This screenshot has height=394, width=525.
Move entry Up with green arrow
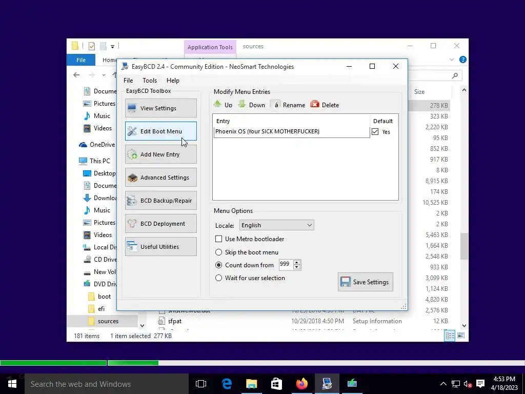pyautogui.click(x=223, y=105)
